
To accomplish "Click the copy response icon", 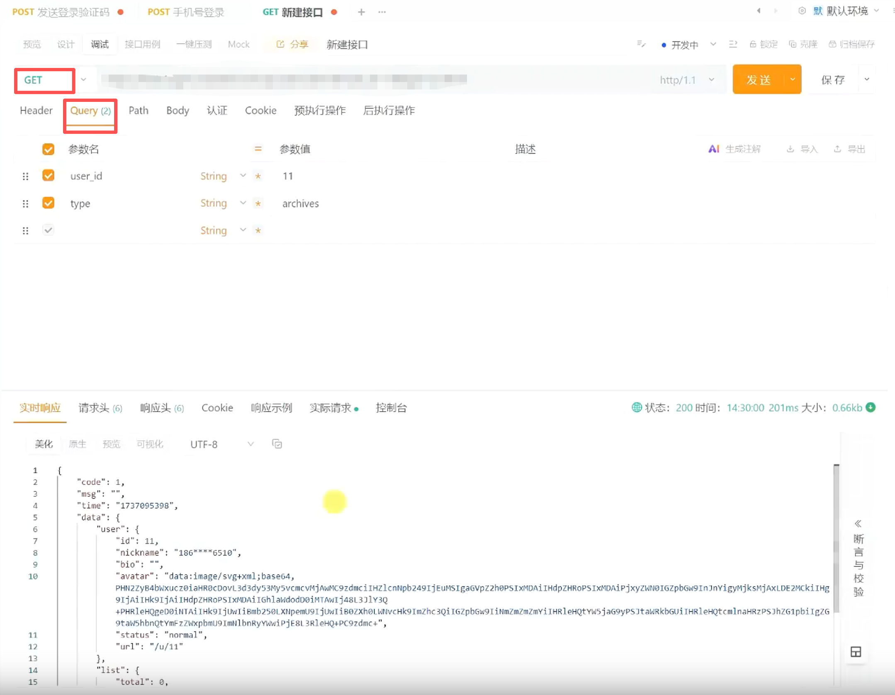I will [277, 444].
